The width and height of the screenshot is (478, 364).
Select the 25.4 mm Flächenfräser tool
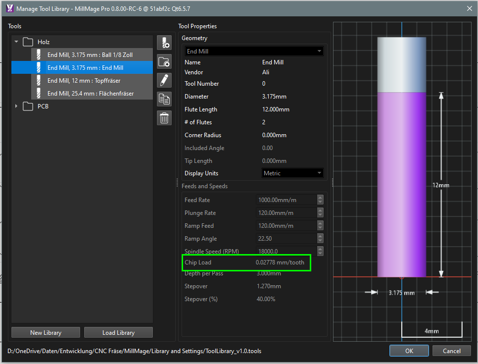tap(90, 94)
